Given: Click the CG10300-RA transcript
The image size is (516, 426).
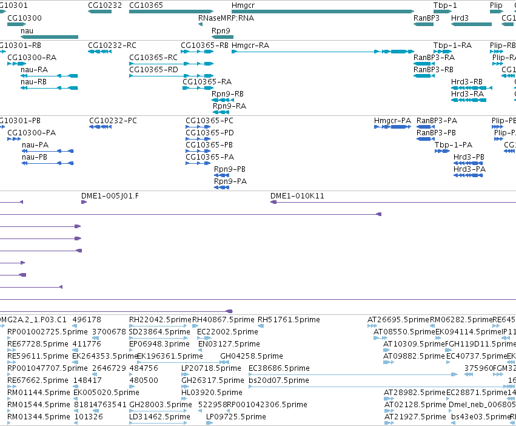Looking at the screenshot, I should point(16,64).
